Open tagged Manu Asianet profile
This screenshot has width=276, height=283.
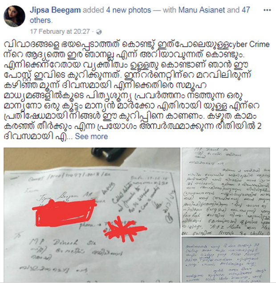click(x=202, y=10)
